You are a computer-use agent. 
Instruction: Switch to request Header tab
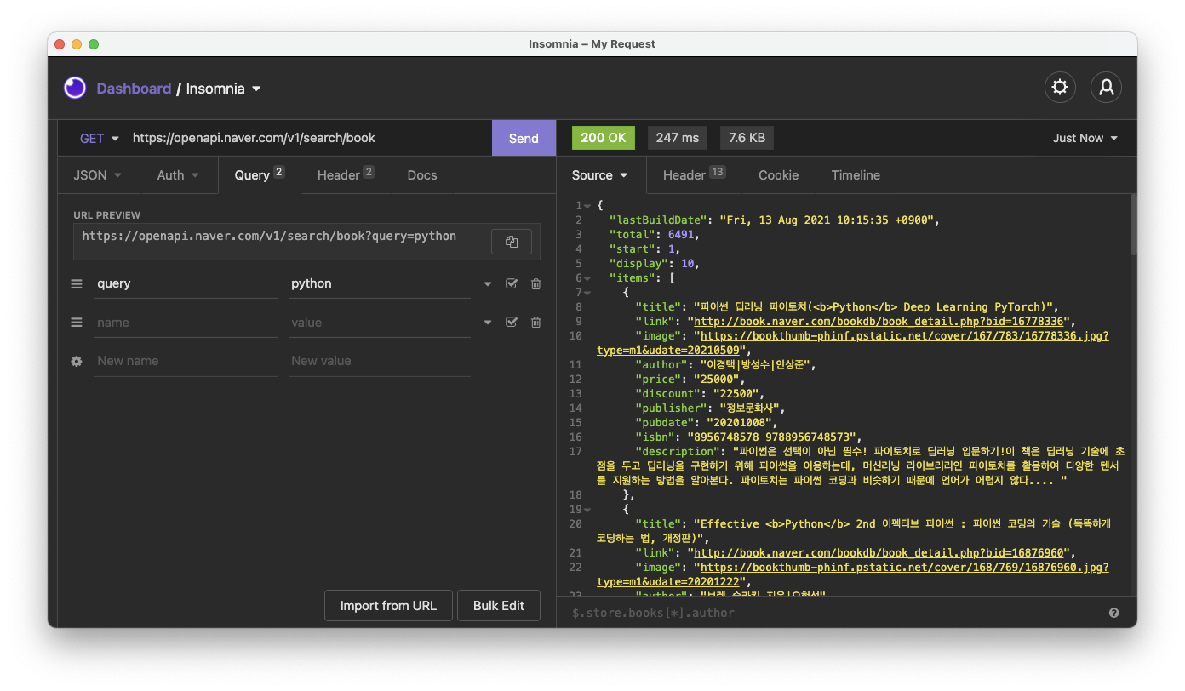[x=346, y=174]
